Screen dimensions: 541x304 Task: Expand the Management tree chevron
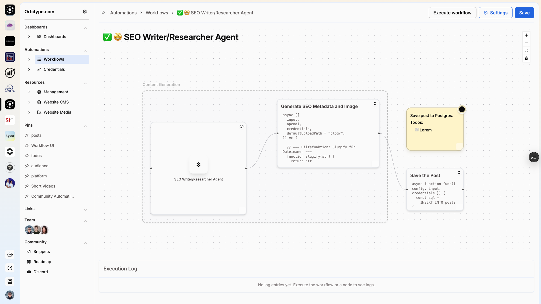point(29,92)
